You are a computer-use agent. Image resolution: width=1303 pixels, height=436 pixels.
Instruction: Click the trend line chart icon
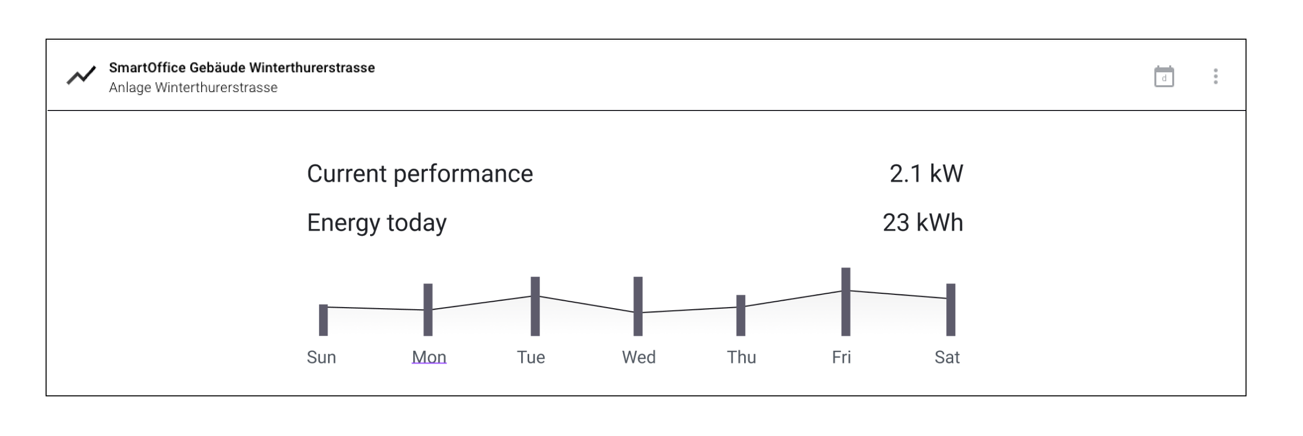pyautogui.click(x=81, y=76)
